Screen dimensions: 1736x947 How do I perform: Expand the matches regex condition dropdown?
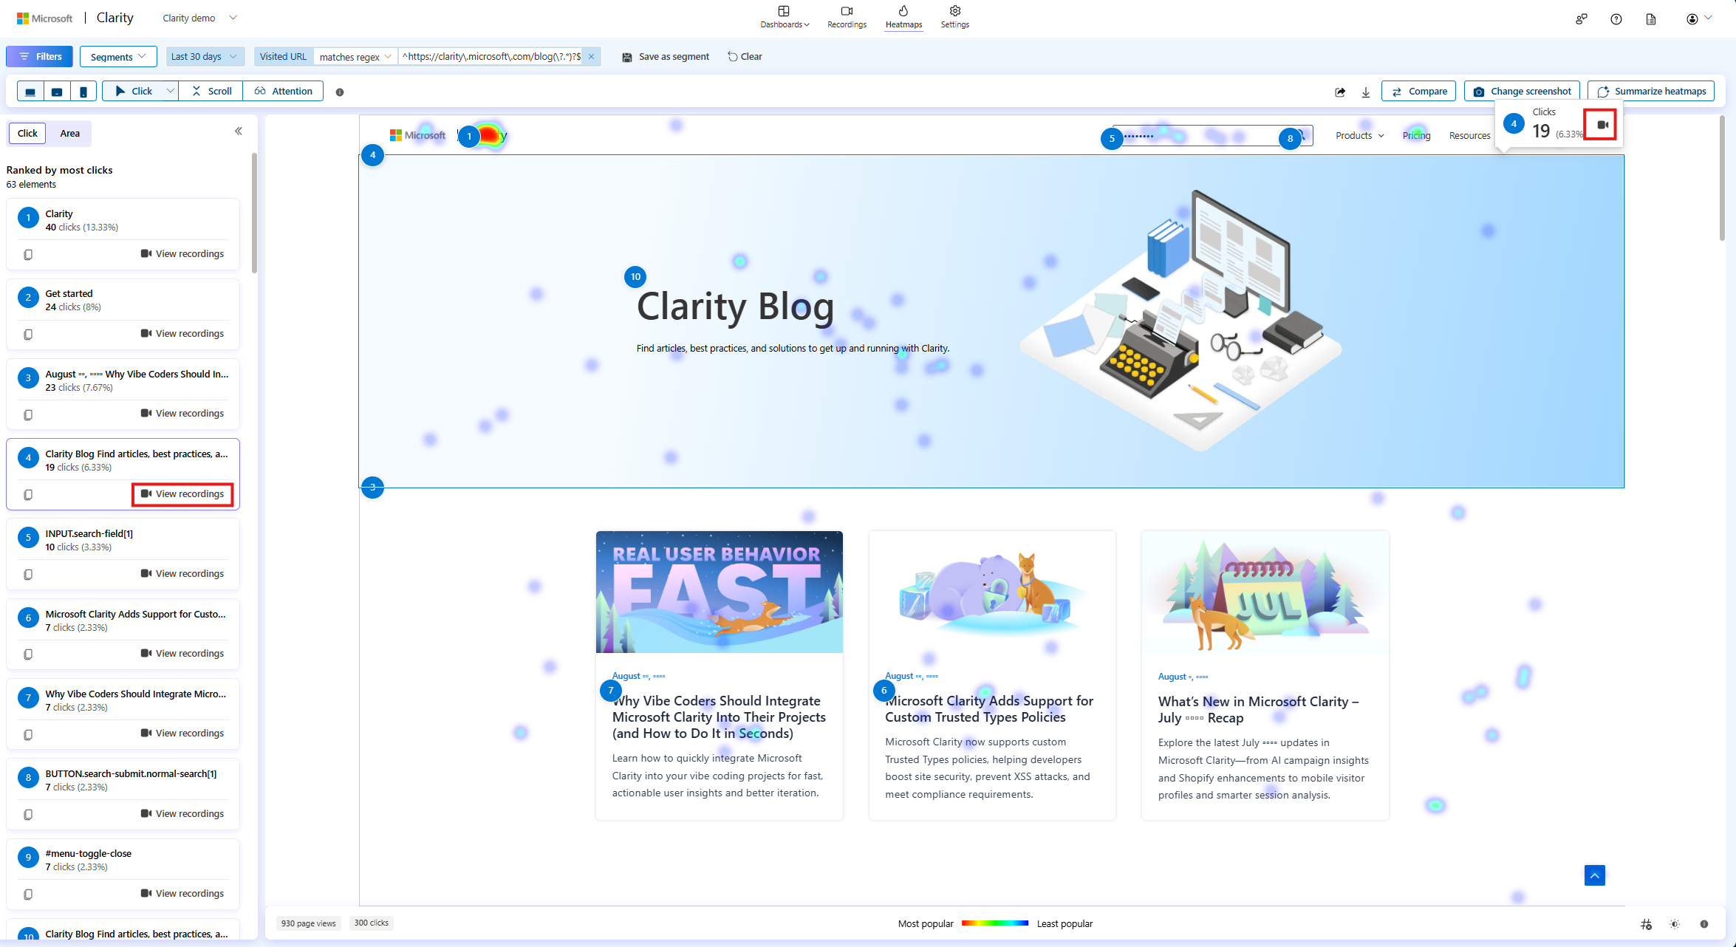point(355,56)
